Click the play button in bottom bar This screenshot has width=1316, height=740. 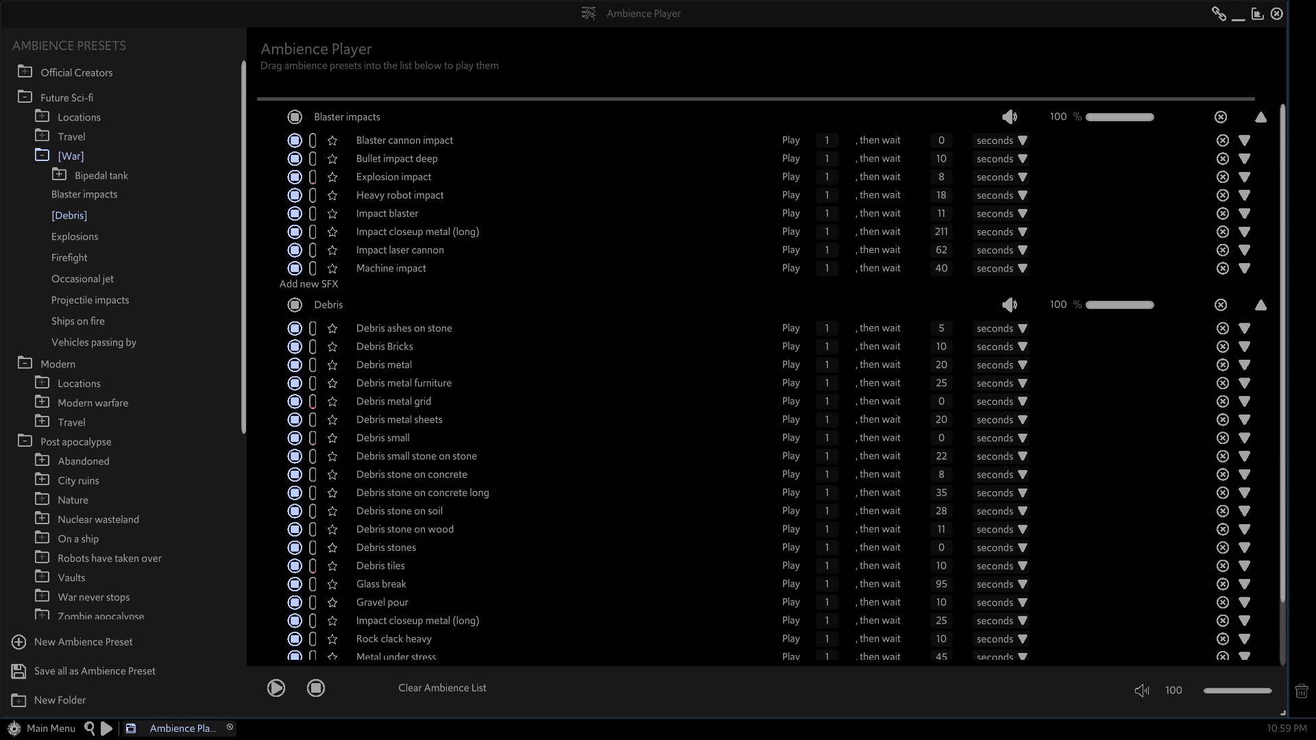point(276,688)
